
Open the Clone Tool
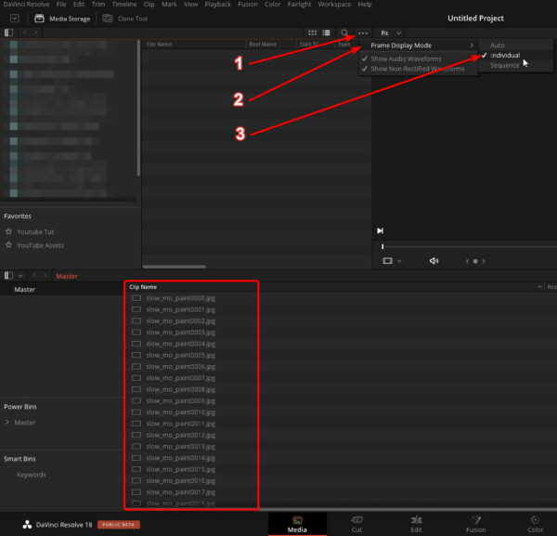pyautogui.click(x=124, y=19)
